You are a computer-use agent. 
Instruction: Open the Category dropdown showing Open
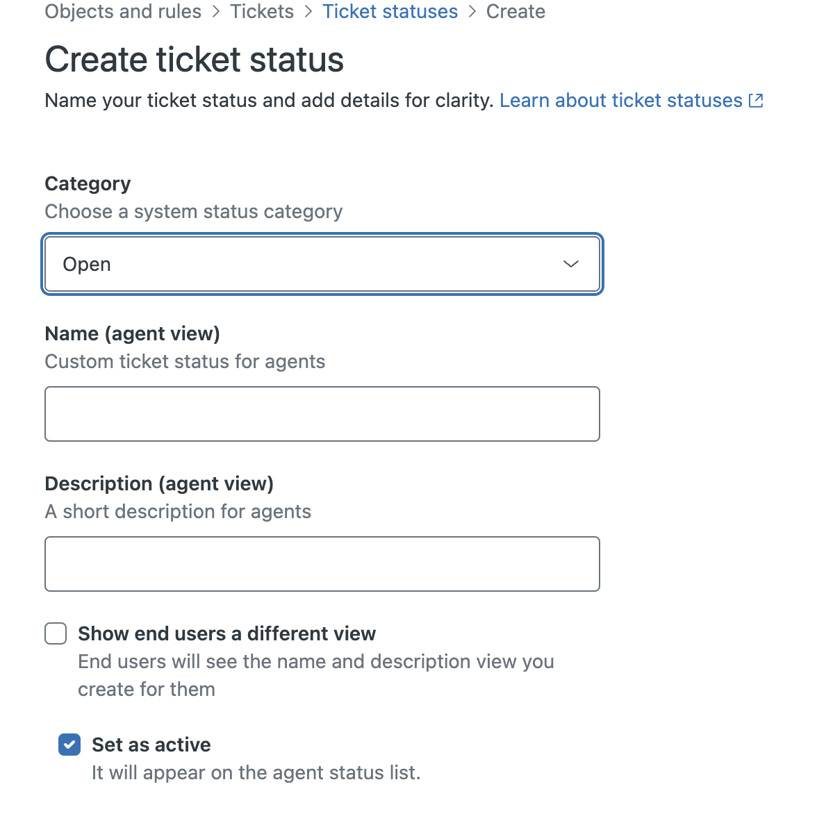pos(322,264)
